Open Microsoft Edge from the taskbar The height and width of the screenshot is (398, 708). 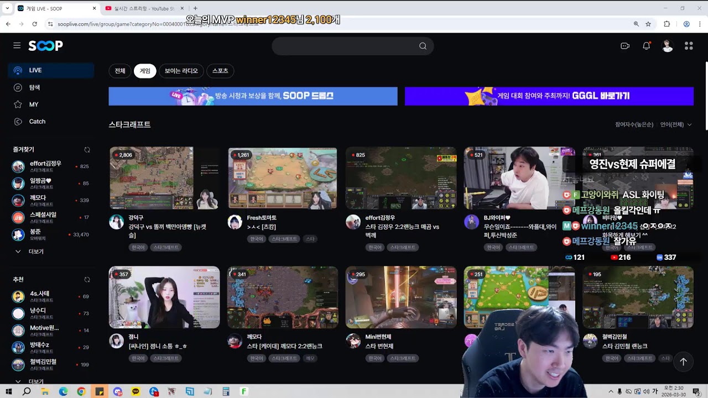(x=63, y=391)
